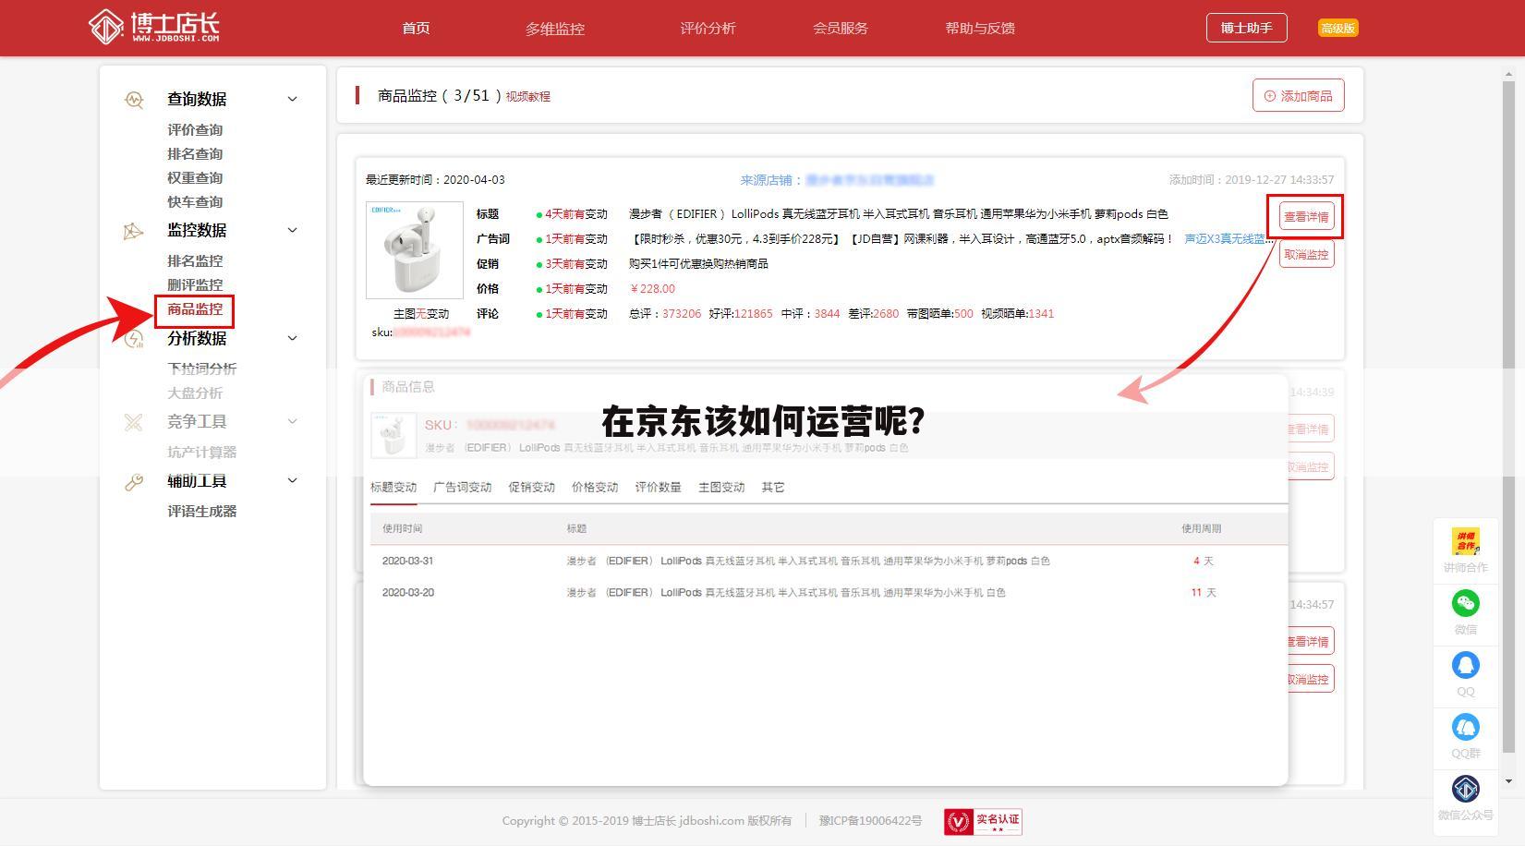Click the 博士店长 logo in the header
The image size is (1525, 846).
(x=154, y=27)
